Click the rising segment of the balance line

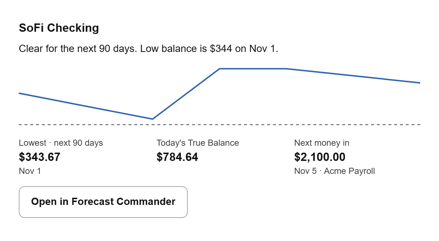pyautogui.click(x=186, y=94)
